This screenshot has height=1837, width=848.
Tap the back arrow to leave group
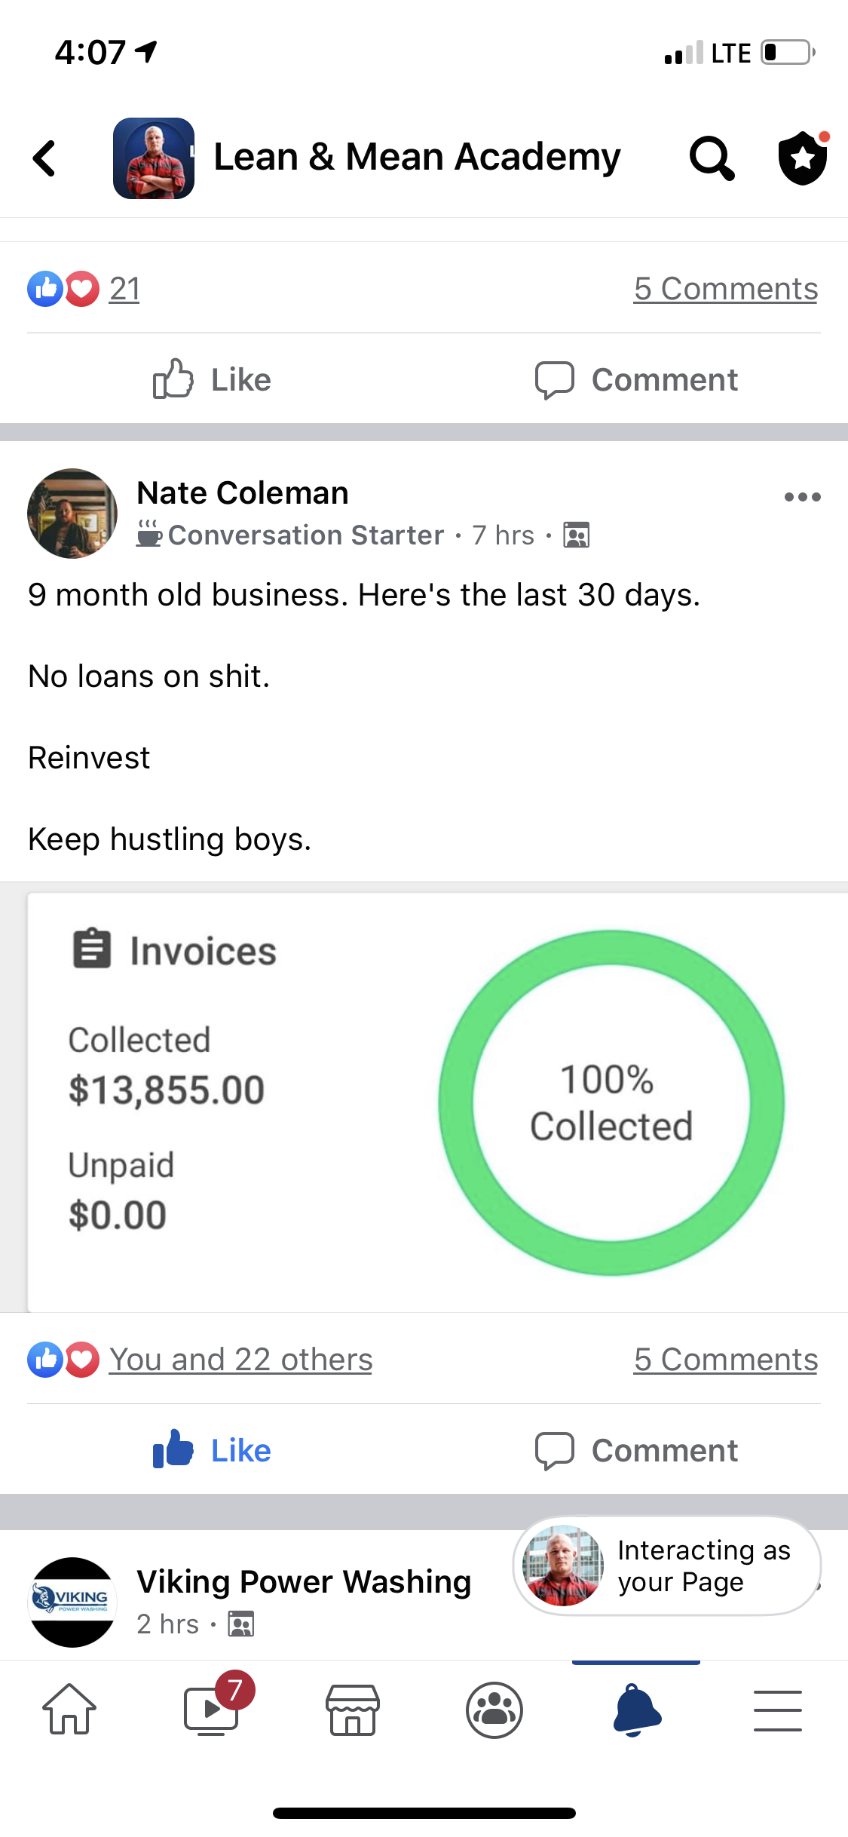tap(45, 158)
